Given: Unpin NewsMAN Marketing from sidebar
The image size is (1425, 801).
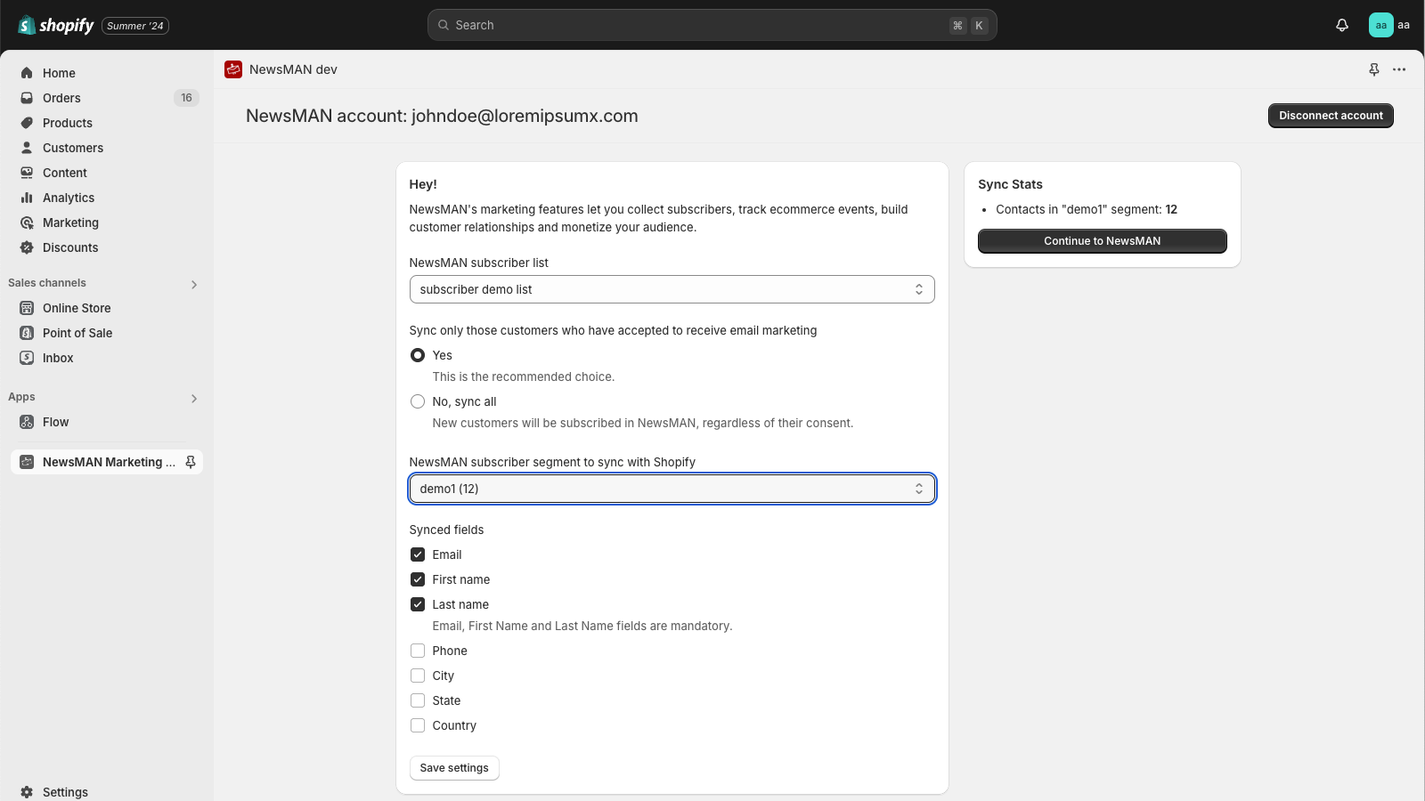Looking at the screenshot, I should pos(190,462).
